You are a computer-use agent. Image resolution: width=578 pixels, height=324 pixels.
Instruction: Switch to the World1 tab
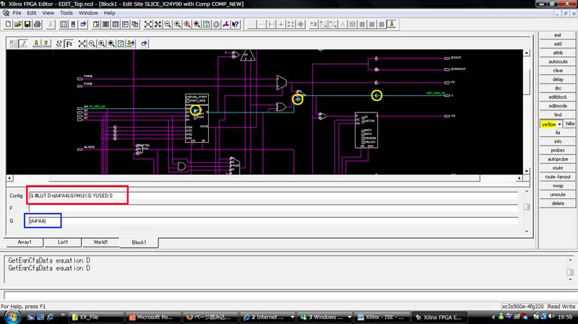pyautogui.click(x=100, y=242)
